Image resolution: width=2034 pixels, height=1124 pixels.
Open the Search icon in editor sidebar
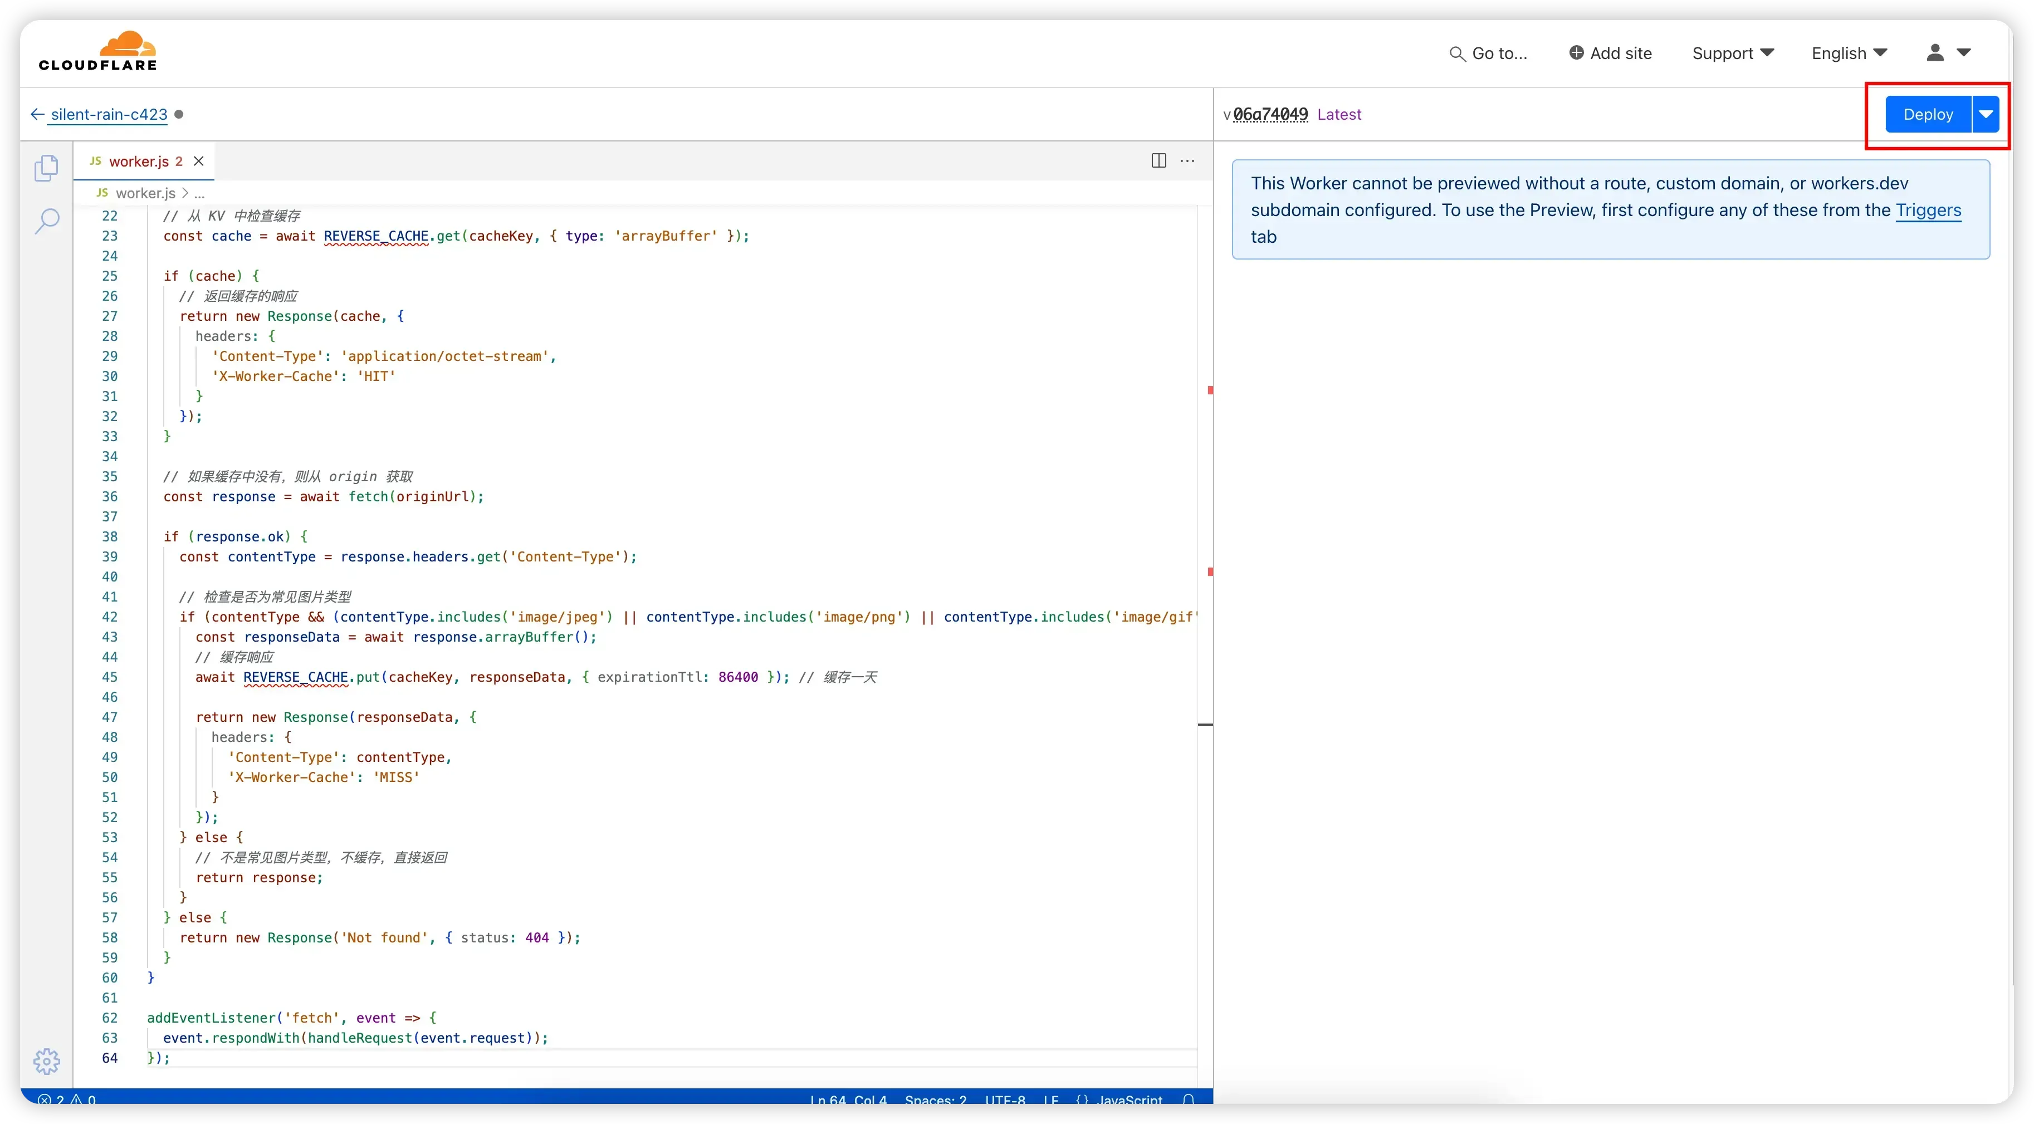click(47, 221)
